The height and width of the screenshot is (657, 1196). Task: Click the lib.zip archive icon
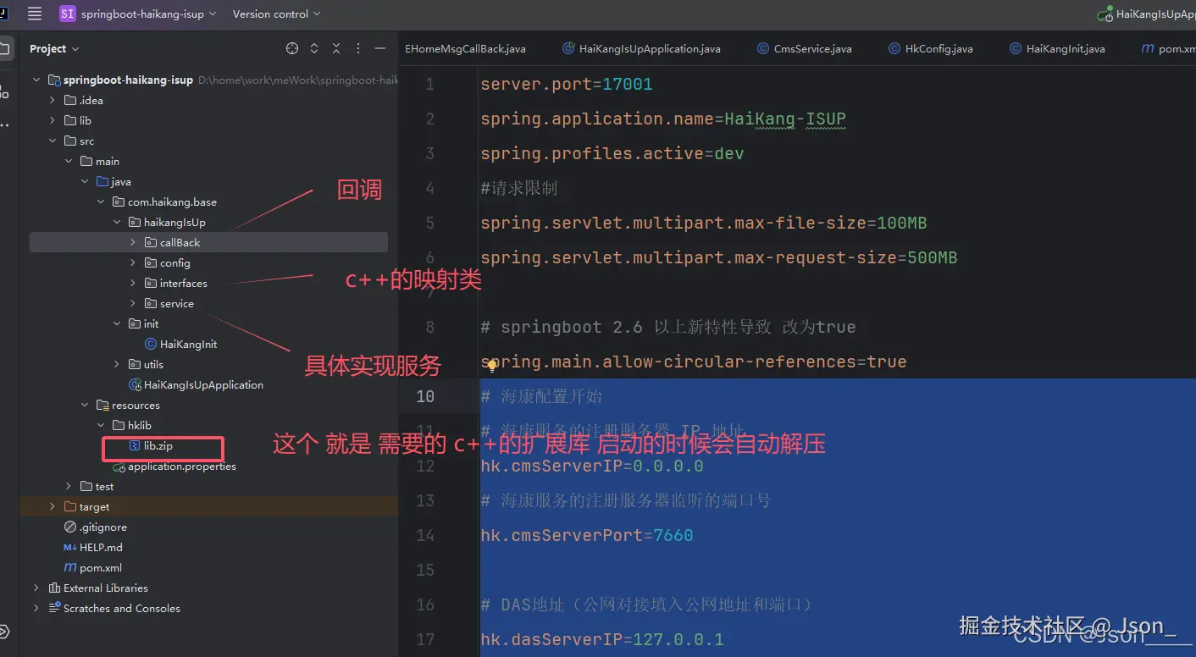pyautogui.click(x=135, y=445)
